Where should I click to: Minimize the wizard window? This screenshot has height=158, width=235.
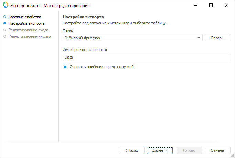(195, 6)
